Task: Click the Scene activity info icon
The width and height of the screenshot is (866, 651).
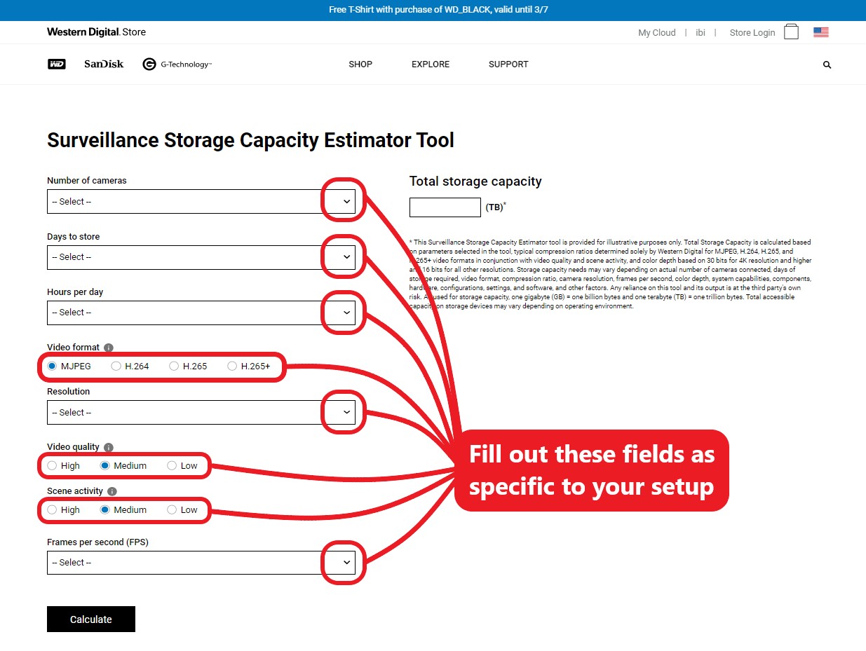Action: point(112,492)
